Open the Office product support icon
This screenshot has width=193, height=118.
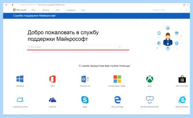tap(53, 79)
